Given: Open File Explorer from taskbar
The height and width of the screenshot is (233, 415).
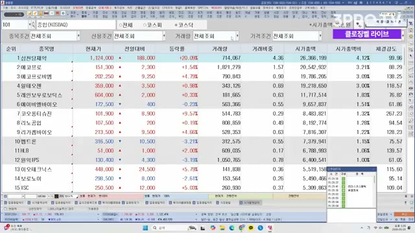Looking at the screenshot, I should click(x=222, y=228).
